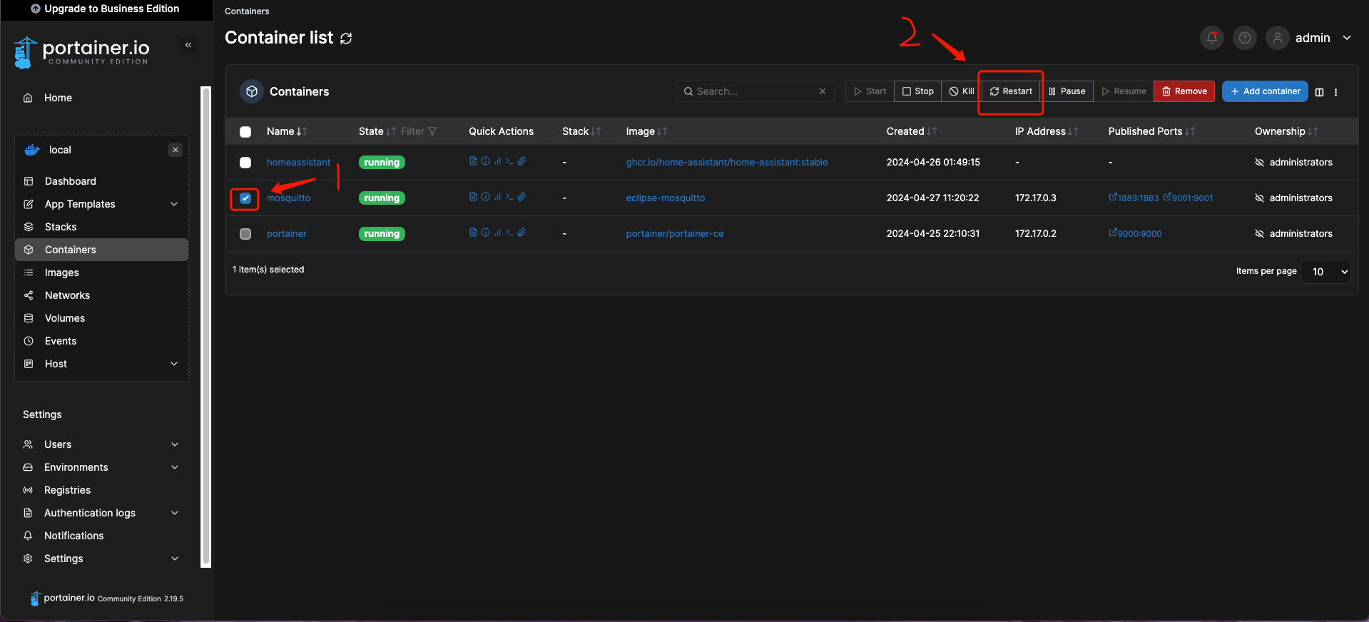Click the Kill button

pos(961,91)
